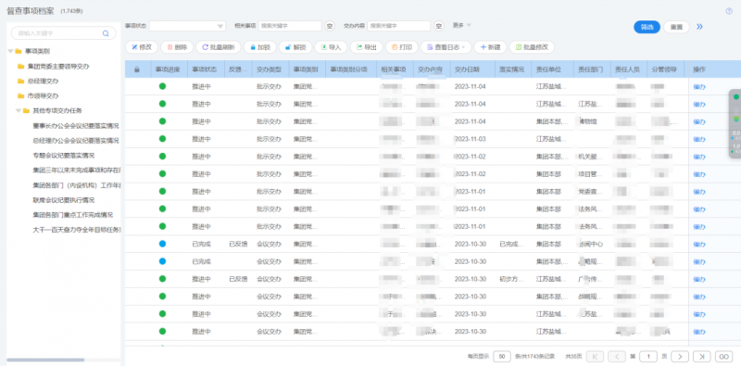Select 联席会议纪要执行情况 tree item

point(64,200)
